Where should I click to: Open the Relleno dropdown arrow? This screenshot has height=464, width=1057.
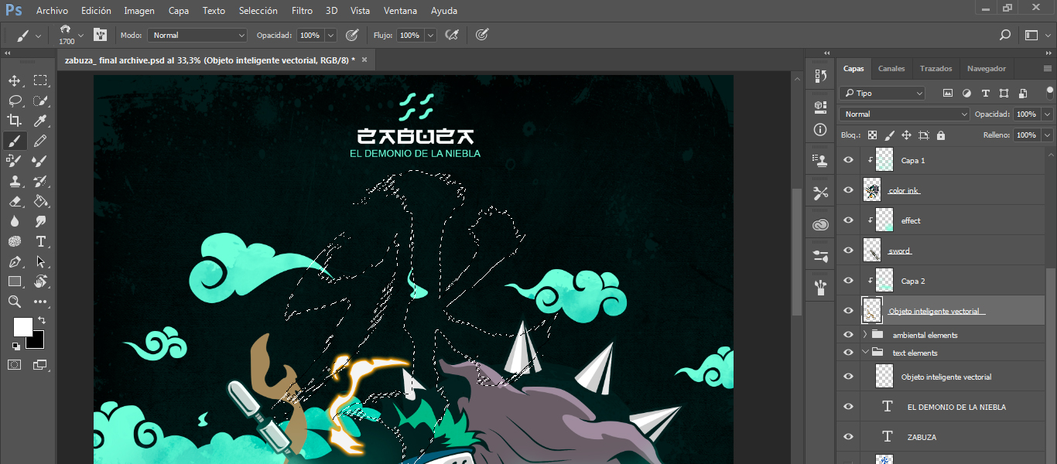tap(1048, 135)
